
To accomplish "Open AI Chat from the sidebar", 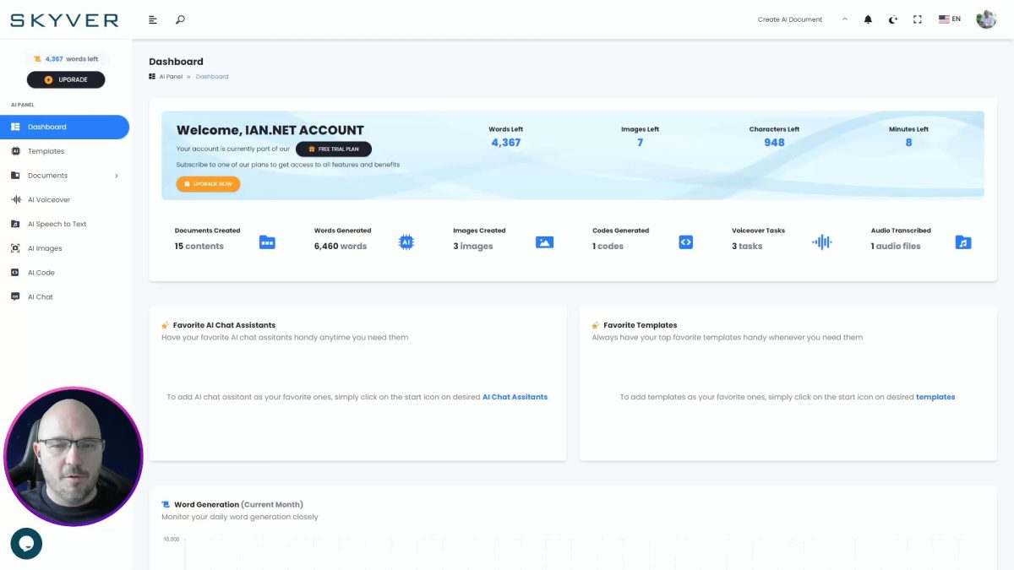I will tap(41, 296).
